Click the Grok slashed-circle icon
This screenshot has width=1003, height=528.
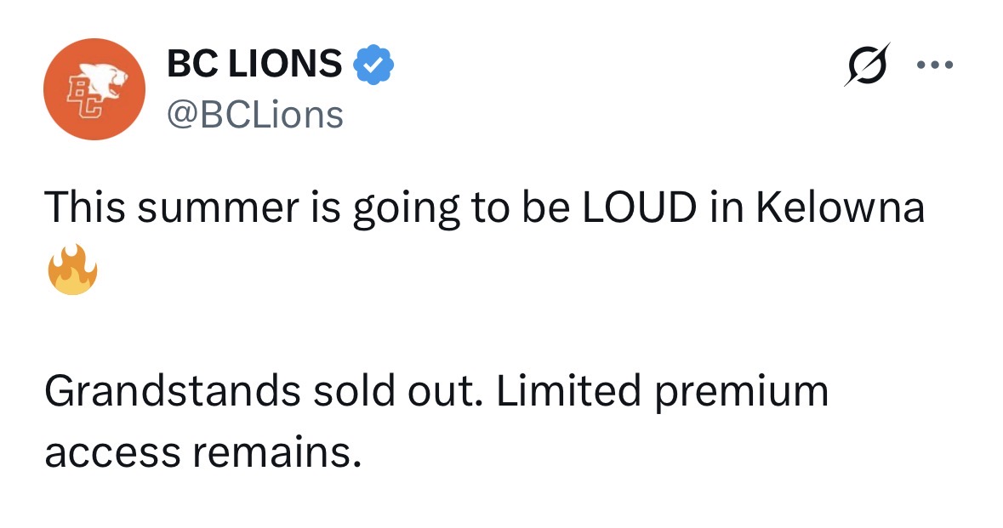(866, 64)
